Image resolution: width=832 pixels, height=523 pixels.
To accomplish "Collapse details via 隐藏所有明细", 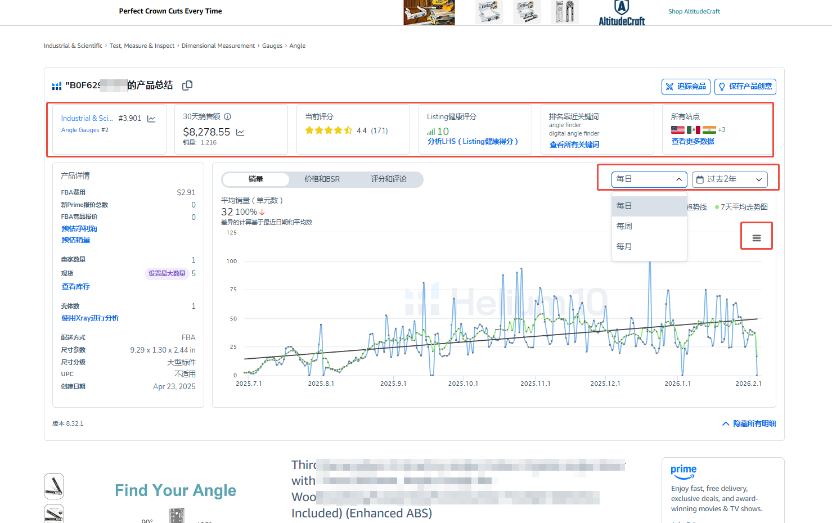I will point(749,423).
